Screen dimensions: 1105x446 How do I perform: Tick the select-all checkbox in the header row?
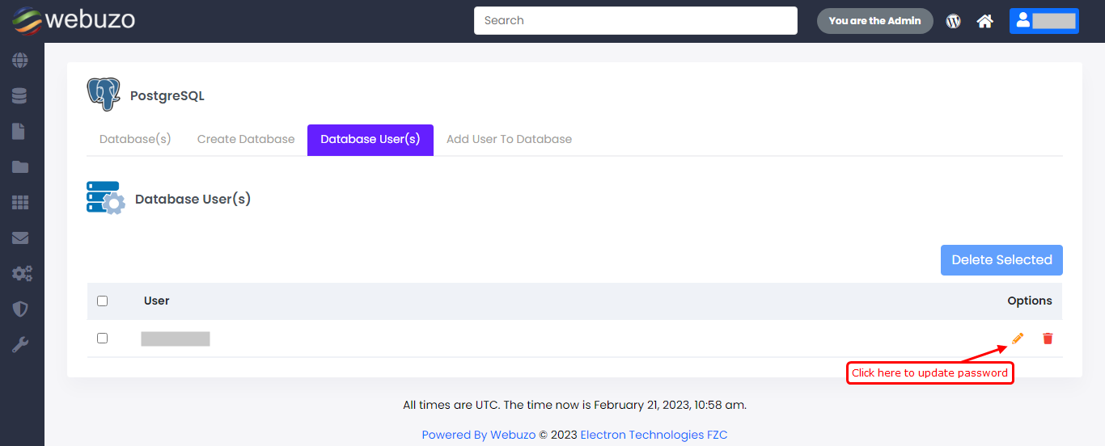(x=102, y=301)
